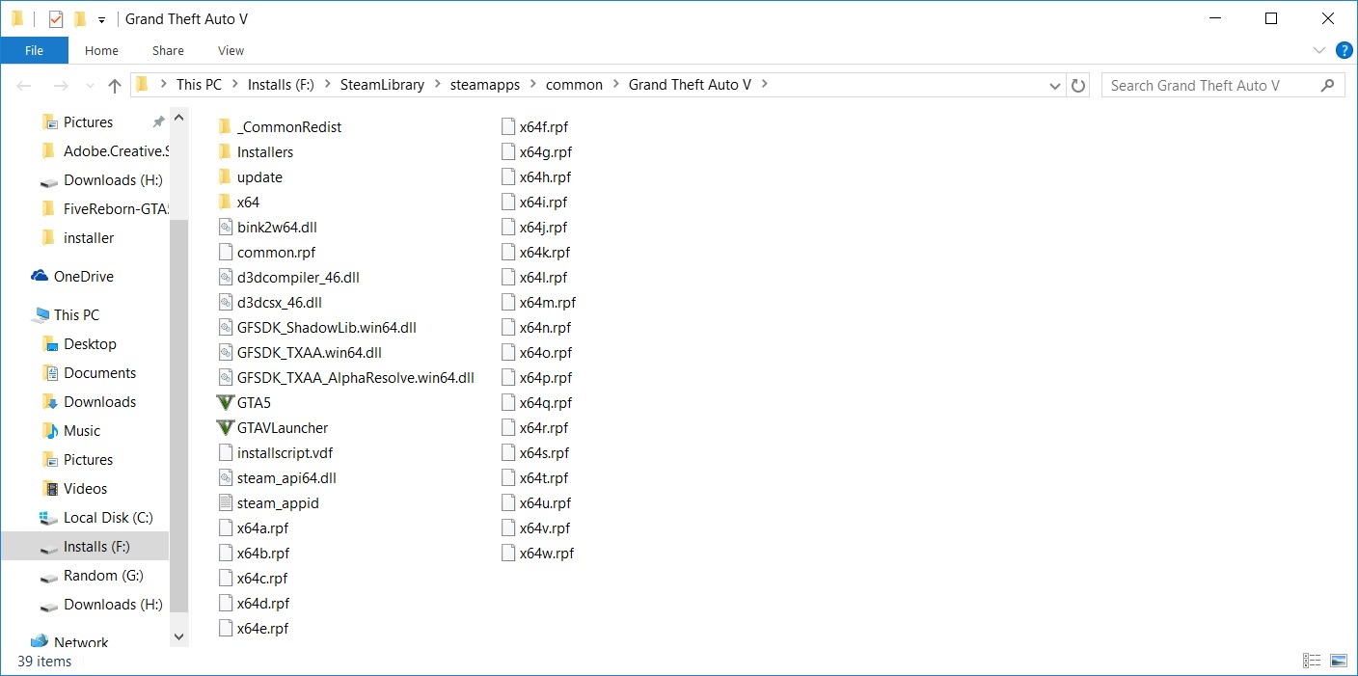Select the common.rpf file icon
The height and width of the screenshot is (676, 1358).
click(x=226, y=253)
